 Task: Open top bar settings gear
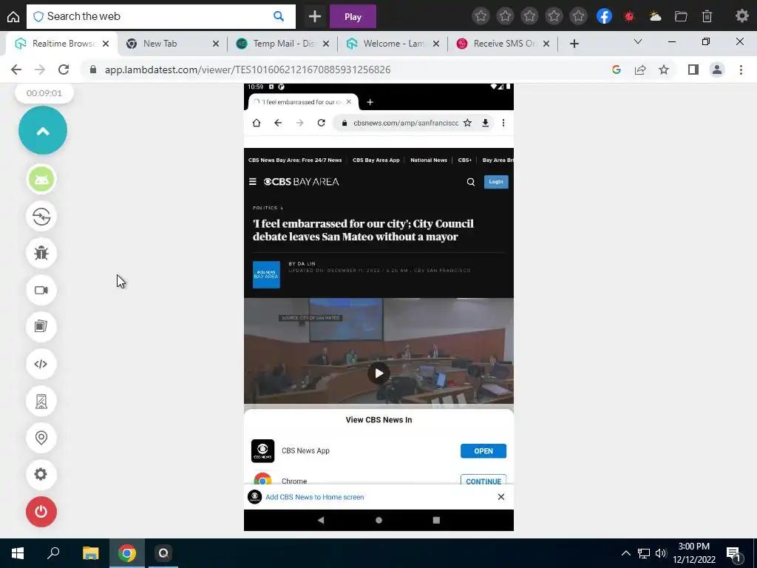(742, 16)
